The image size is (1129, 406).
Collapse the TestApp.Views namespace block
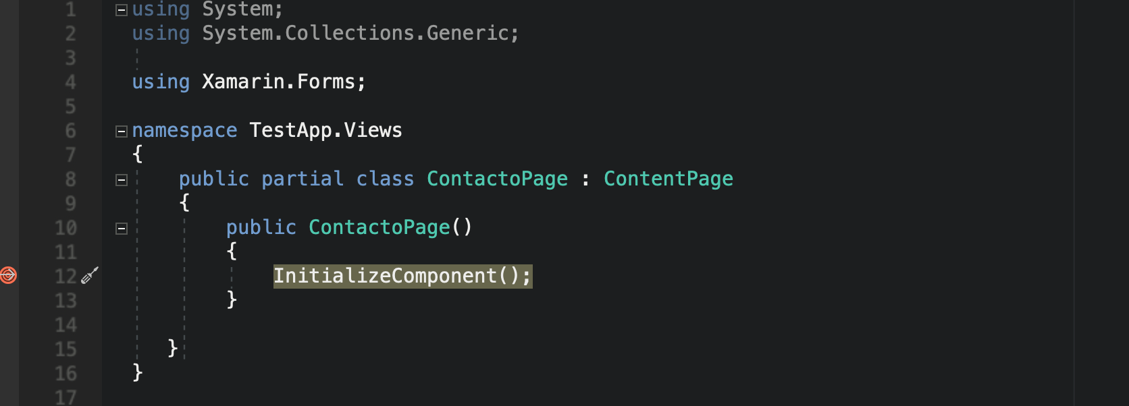click(122, 131)
